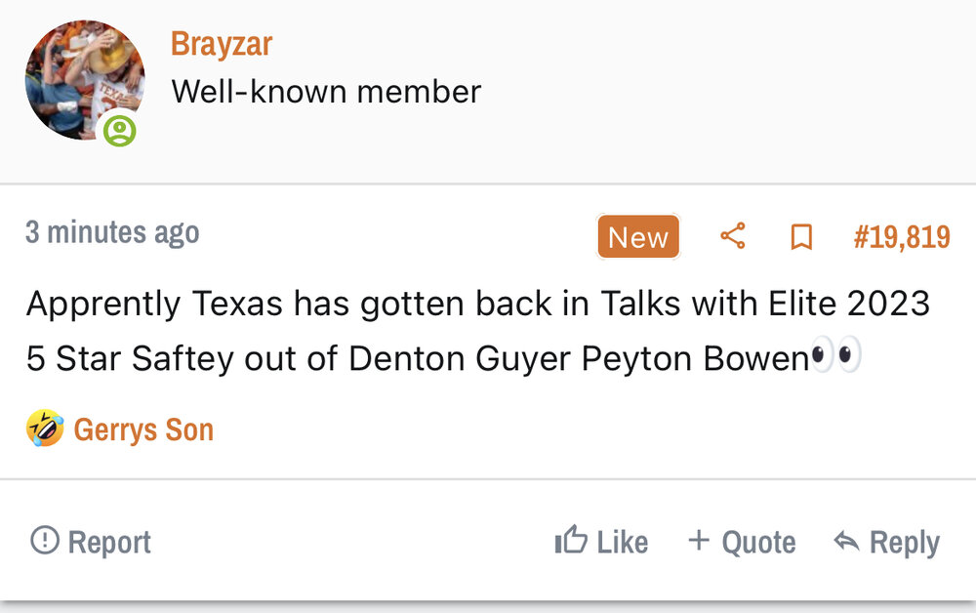Click the thumbs-up icon beside Like
The image size is (976, 613).
click(x=571, y=541)
